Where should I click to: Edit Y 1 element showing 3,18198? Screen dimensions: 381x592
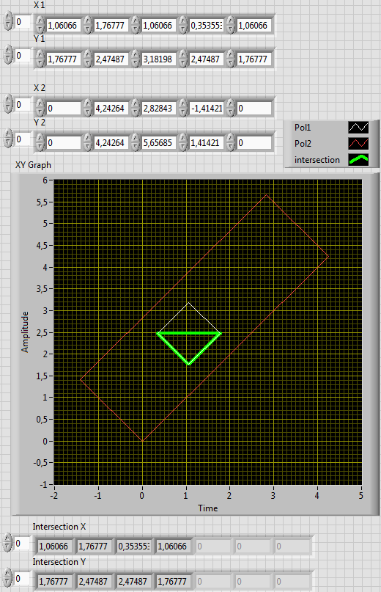click(158, 59)
